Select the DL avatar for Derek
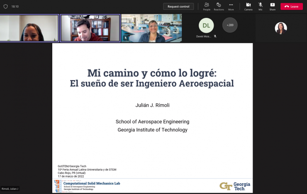Image resolution: width=307 pixels, height=194 pixels. point(206,25)
